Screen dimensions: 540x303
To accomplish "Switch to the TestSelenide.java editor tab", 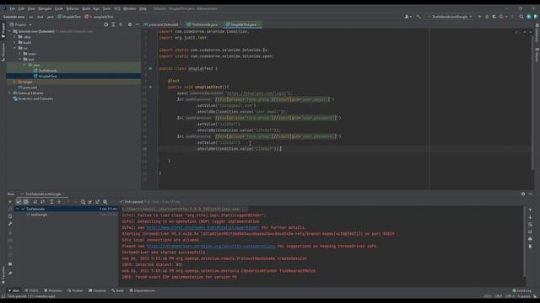I will click(x=204, y=24).
